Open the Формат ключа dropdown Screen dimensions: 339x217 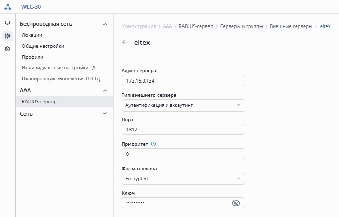tap(184, 179)
